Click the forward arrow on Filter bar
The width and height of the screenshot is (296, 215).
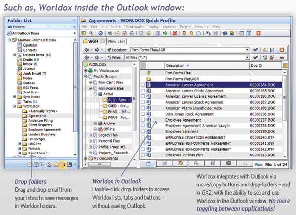click(x=97, y=57)
